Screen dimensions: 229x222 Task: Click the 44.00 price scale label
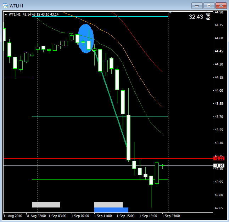(219, 91)
